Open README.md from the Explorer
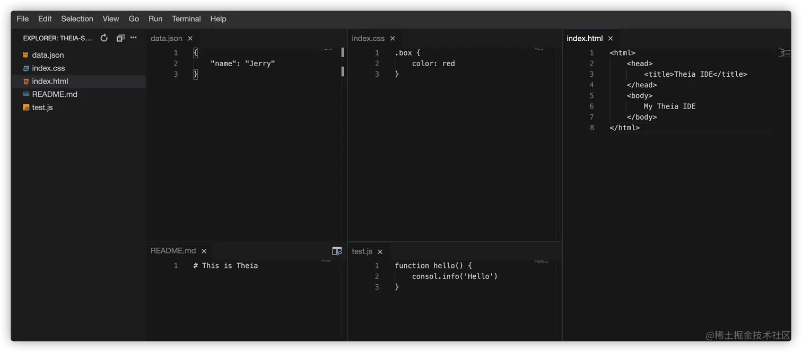Screen dimensions: 802x352 [x=55, y=94]
